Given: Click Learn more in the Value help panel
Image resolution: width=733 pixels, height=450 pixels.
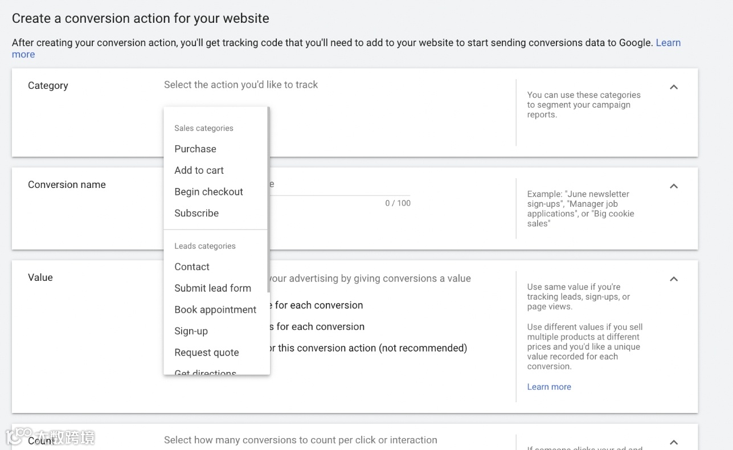Looking at the screenshot, I should pyautogui.click(x=548, y=387).
